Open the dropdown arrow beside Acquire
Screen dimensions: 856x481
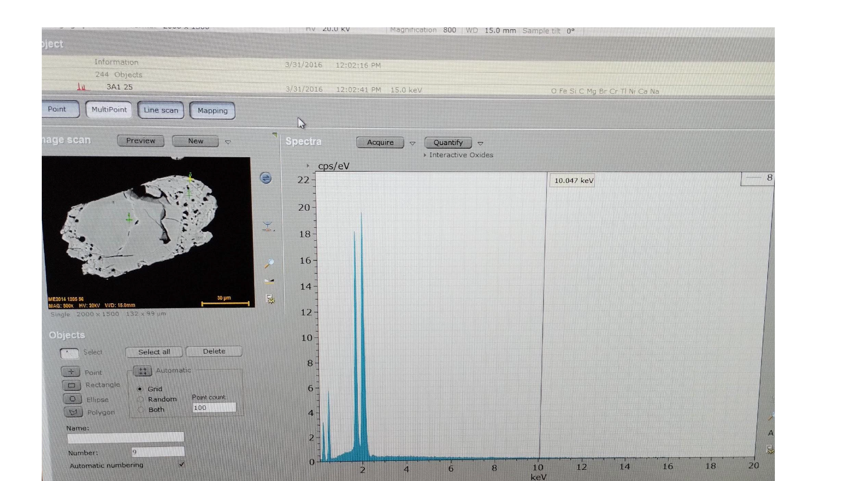(x=413, y=143)
